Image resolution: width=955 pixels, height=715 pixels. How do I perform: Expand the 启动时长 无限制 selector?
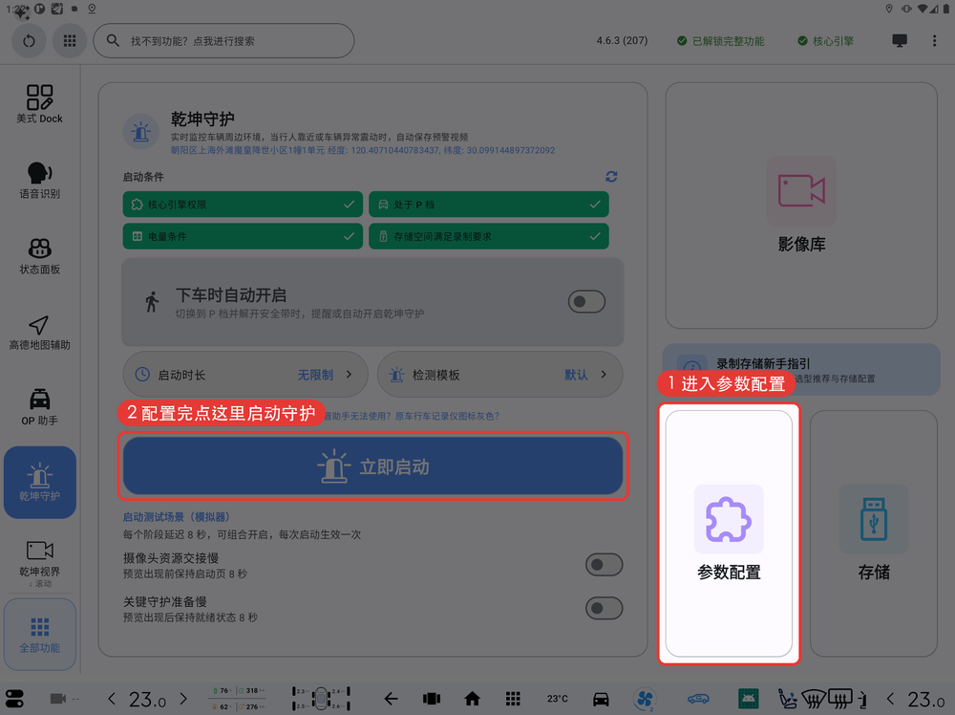244,375
